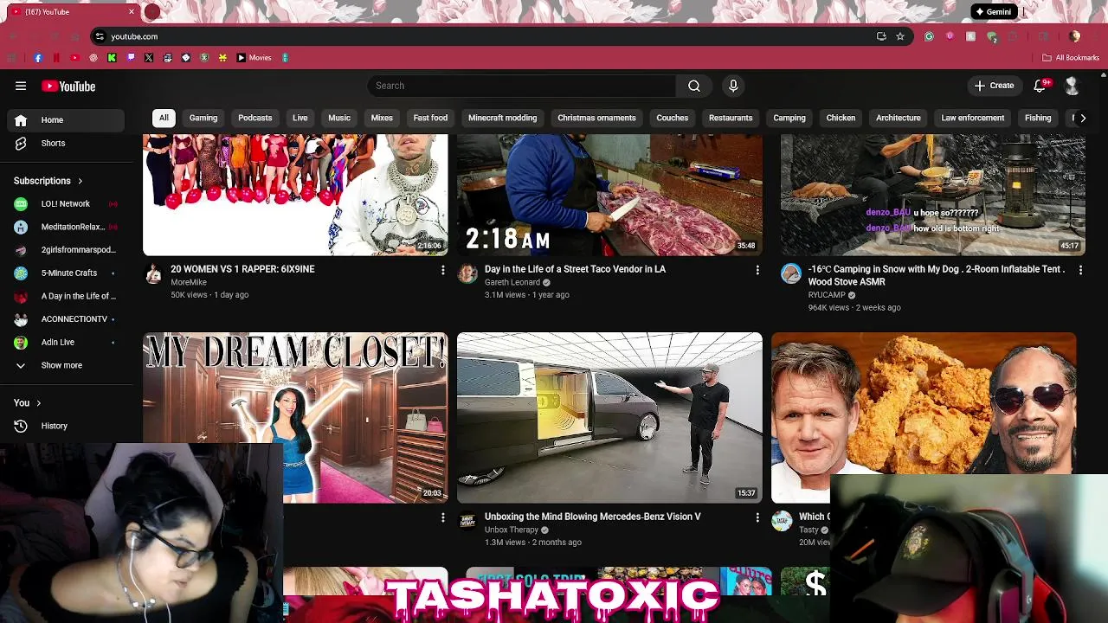Open Netflix bookmark icon
The height and width of the screenshot is (623, 1108).
(56, 58)
